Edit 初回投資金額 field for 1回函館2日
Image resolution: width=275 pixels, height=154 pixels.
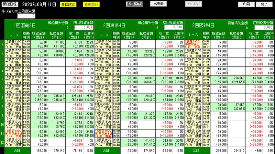click(x=84, y=28)
